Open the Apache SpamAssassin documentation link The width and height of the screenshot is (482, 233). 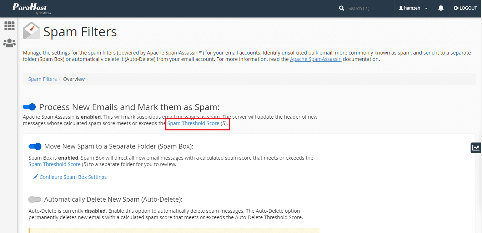click(x=316, y=59)
